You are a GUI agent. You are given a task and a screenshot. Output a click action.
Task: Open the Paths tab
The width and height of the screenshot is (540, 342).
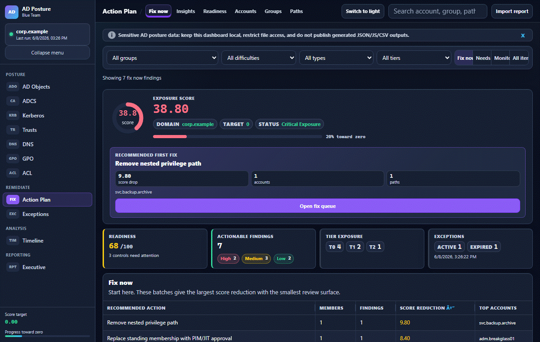(x=297, y=11)
